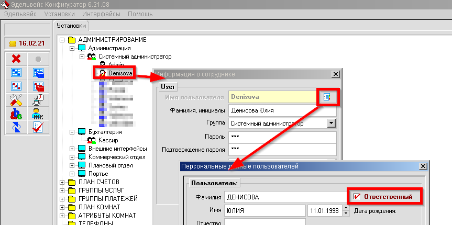The height and width of the screenshot is (225, 452).
Task: Click the blue refresh arrows icon
Action: (x=16, y=127)
